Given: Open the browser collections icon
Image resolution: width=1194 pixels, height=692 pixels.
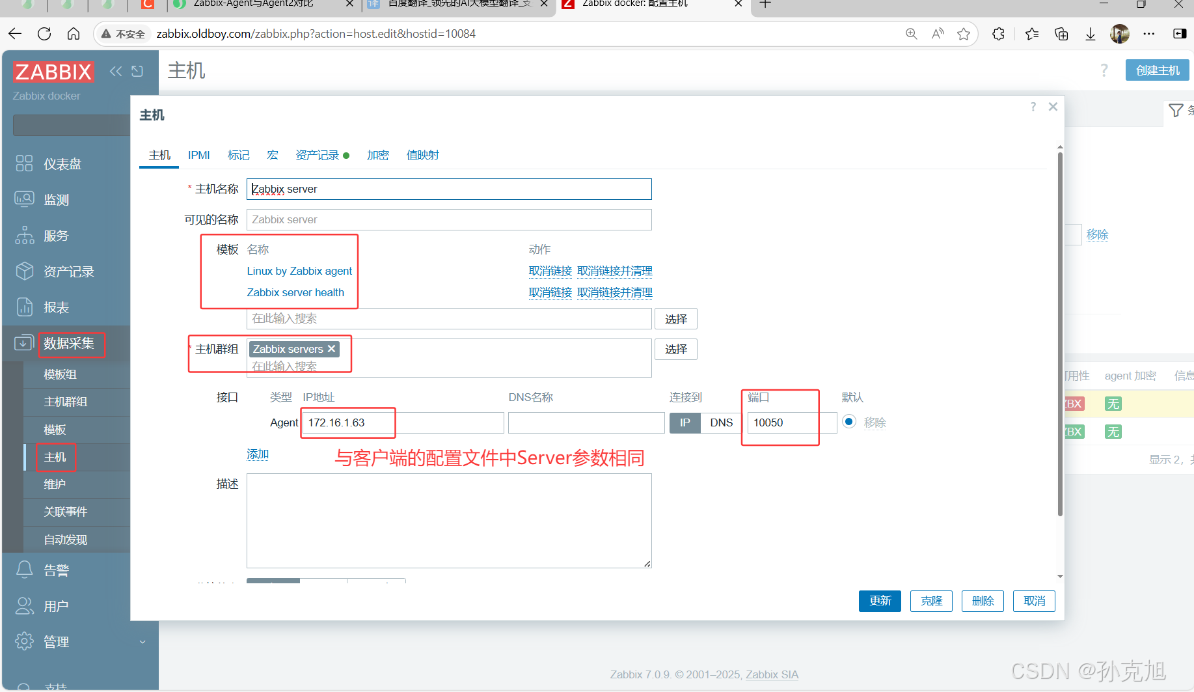Looking at the screenshot, I should tap(1061, 34).
